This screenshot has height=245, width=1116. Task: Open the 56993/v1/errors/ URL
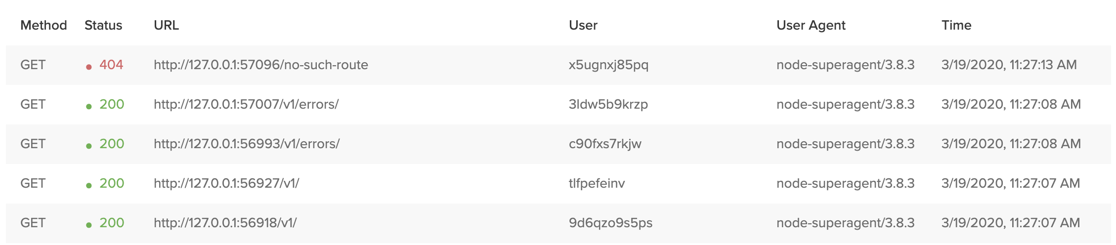[x=247, y=144]
